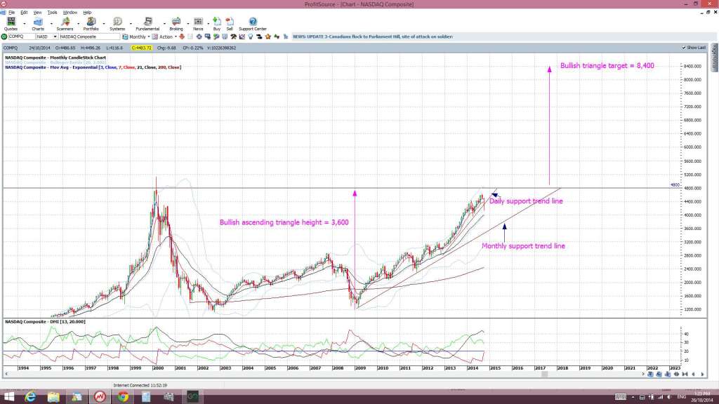Image resolution: width=719 pixels, height=404 pixels.
Task: Expand the Portfolio dropdown arrow
Action: tap(104, 23)
